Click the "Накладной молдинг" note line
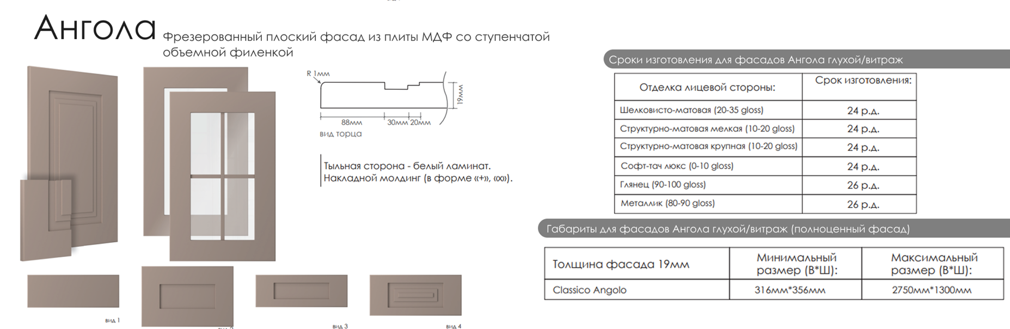Viewport: 1010px width, 329px height. 418,178
